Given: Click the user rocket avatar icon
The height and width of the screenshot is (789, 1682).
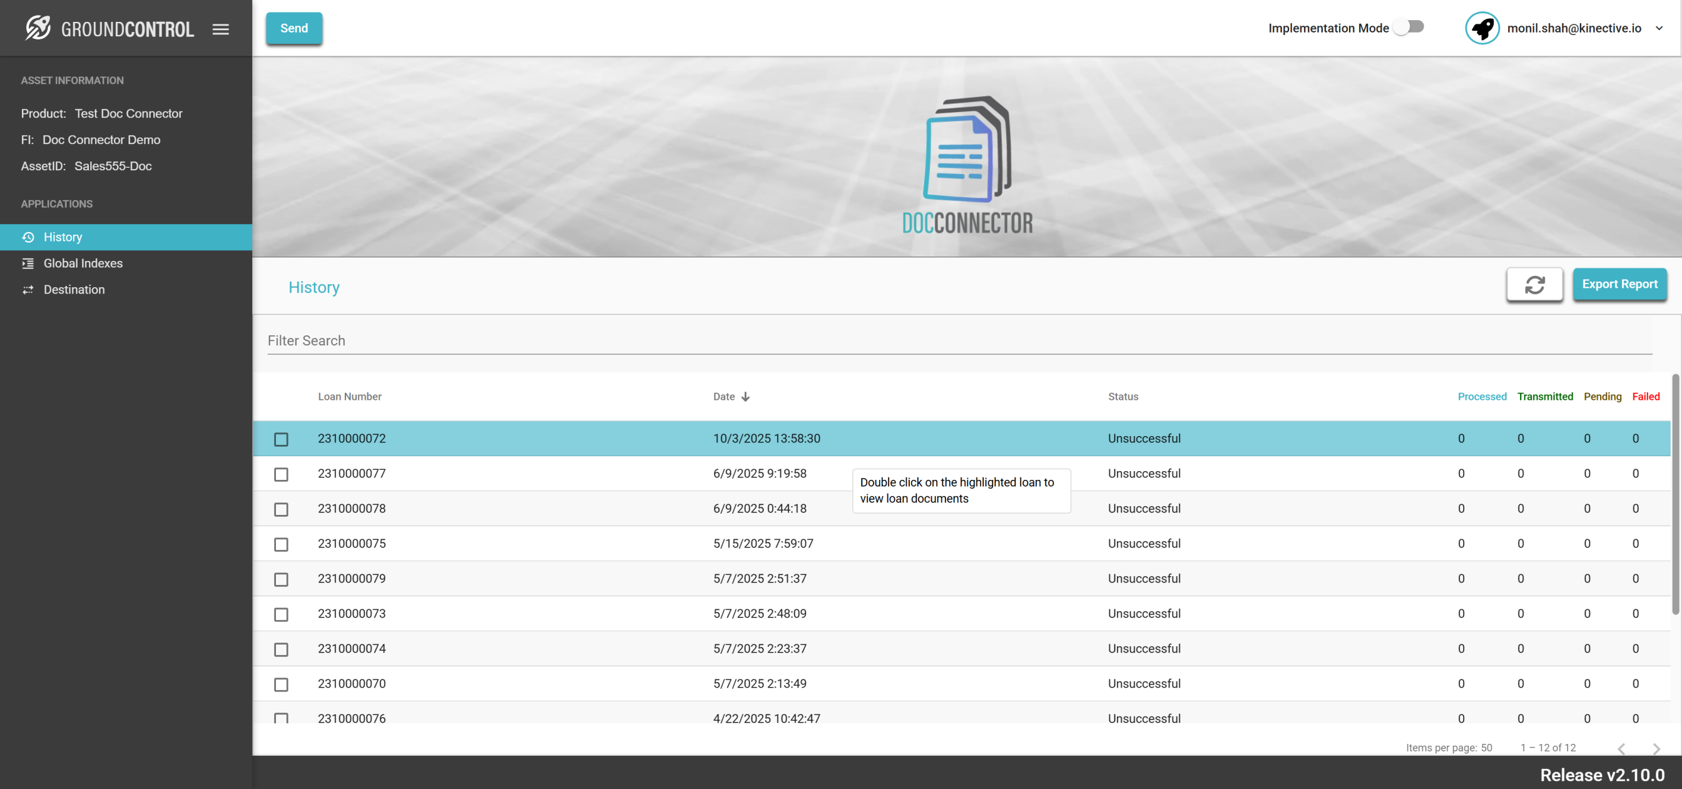Looking at the screenshot, I should [x=1482, y=28].
